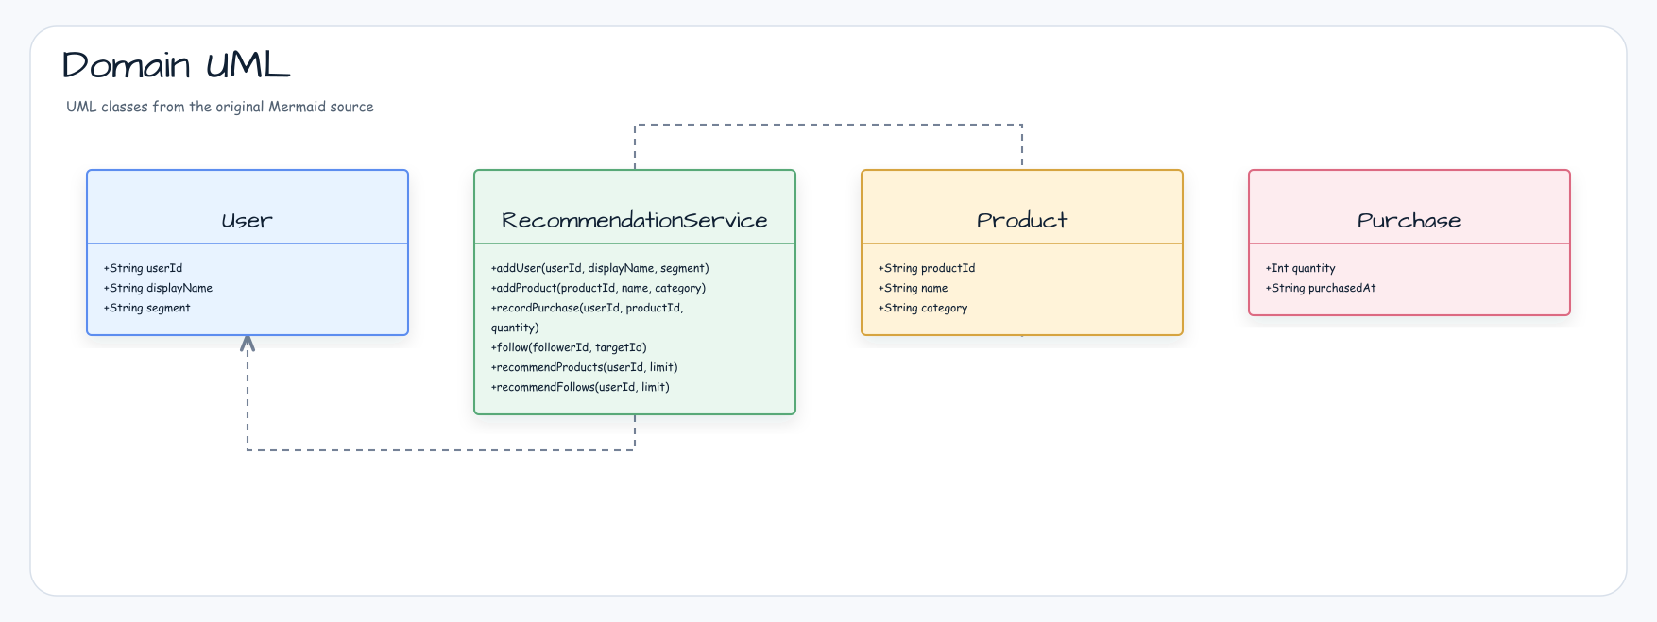Select the Product class title
The image size is (1657, 622).
click(1021, 220)
